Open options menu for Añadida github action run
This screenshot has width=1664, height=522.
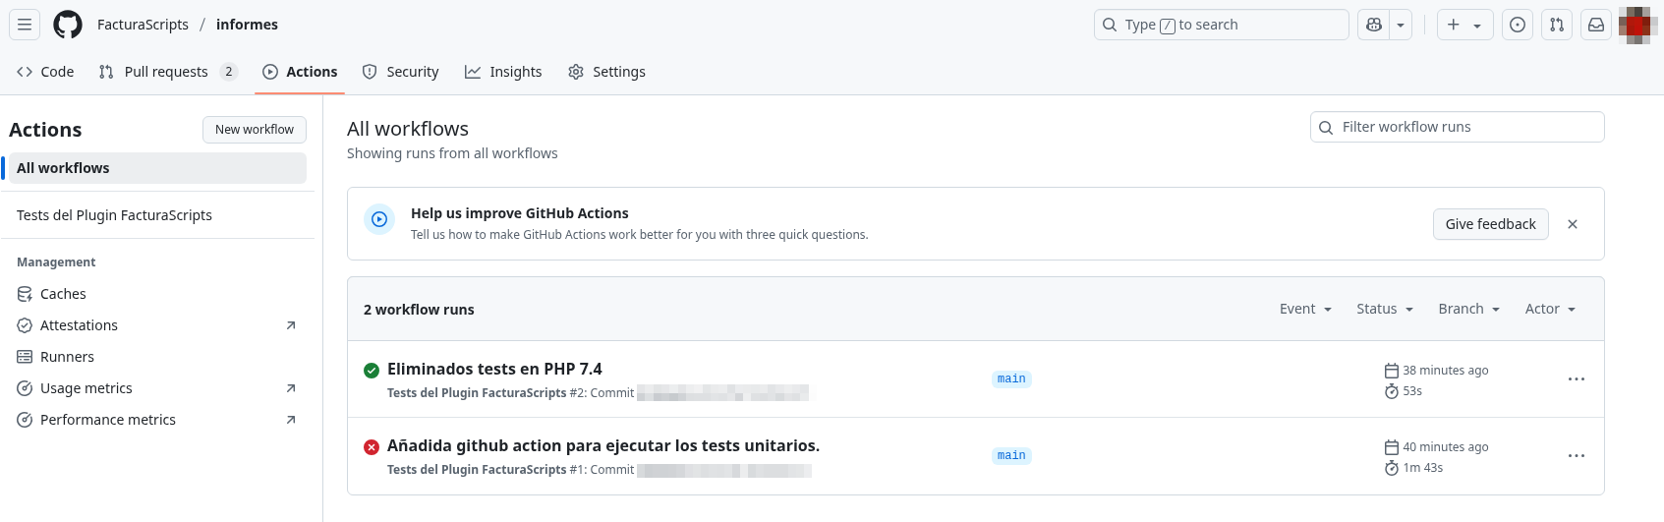[x=1576, y=456]
